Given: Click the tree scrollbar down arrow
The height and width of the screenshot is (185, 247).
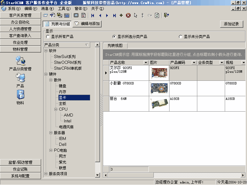Looking at the screenshot, I should [98, 175].
